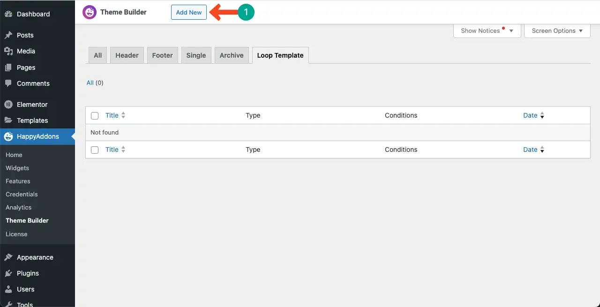This screenshot has width=600, height=307.
Task: Click the All (0) filter link
Action: point(90,82)
